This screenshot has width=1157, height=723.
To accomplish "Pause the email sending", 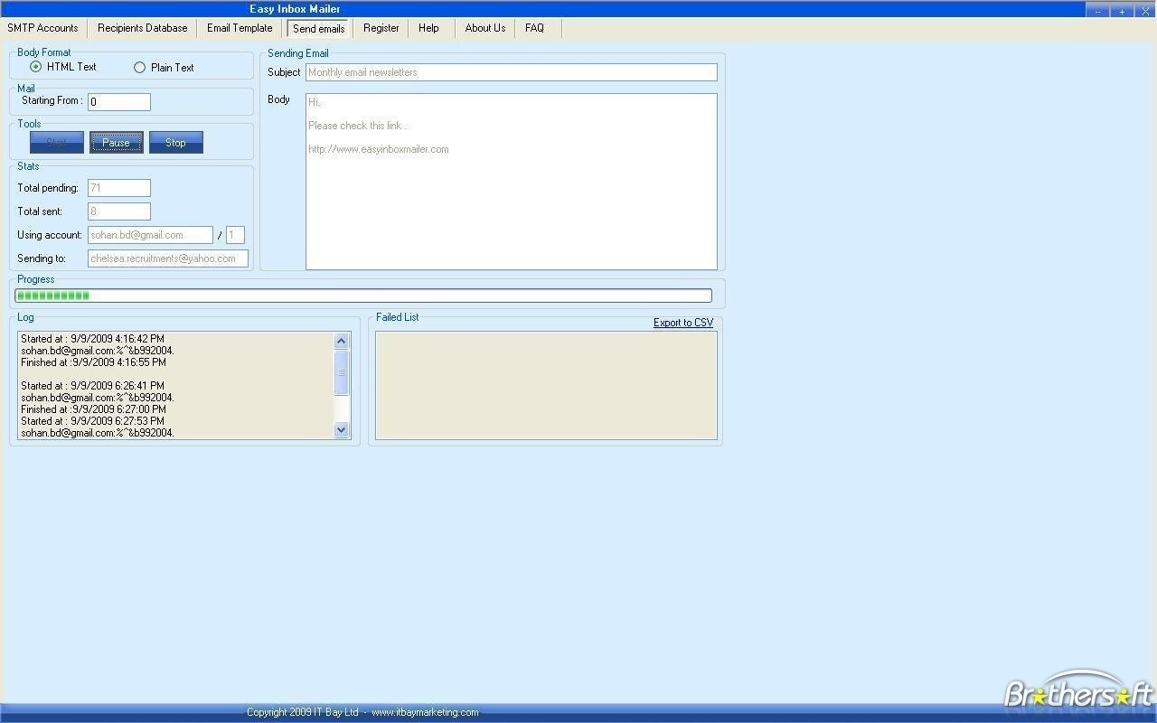I will pyautogui.click(x=117, y=143).
